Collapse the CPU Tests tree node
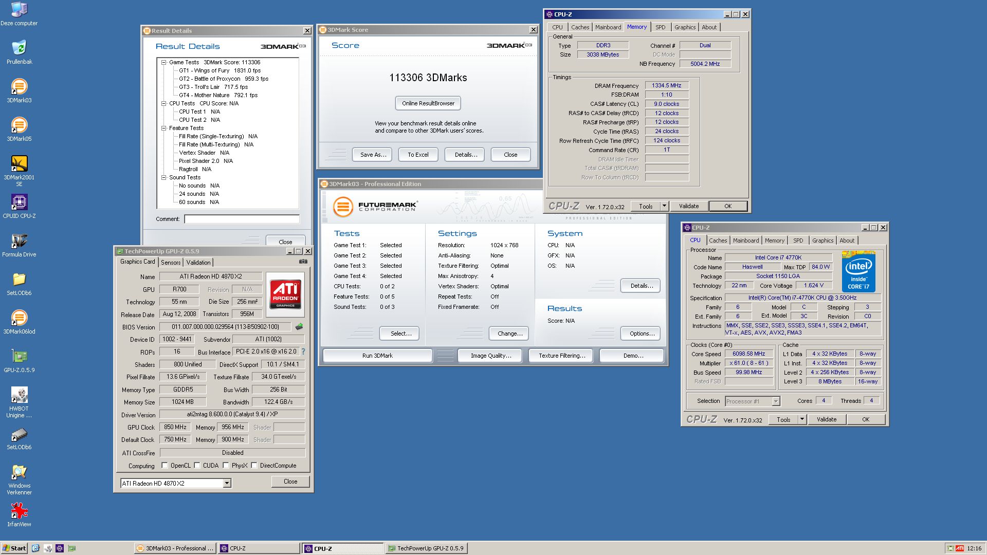The width and height of the screenshot is (987, 555). click(163, 103)
